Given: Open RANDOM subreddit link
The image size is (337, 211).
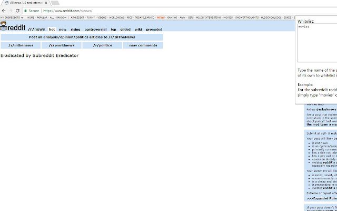Looking at the screenshot, I should coord(62,17).
